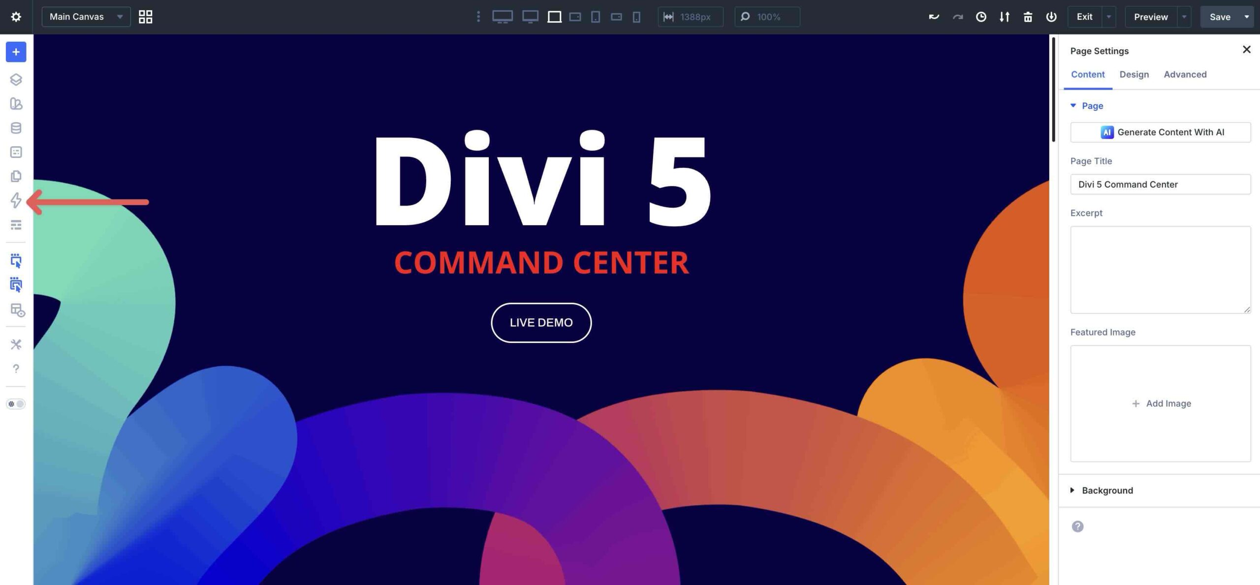This screenshot has width=1260, height=585.
Task: Open the Save button dropdown arrow
Action: [1247, 17]
